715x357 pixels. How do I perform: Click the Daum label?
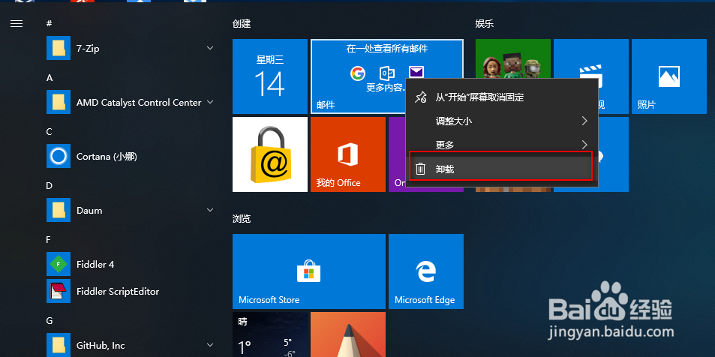[89, 211]
